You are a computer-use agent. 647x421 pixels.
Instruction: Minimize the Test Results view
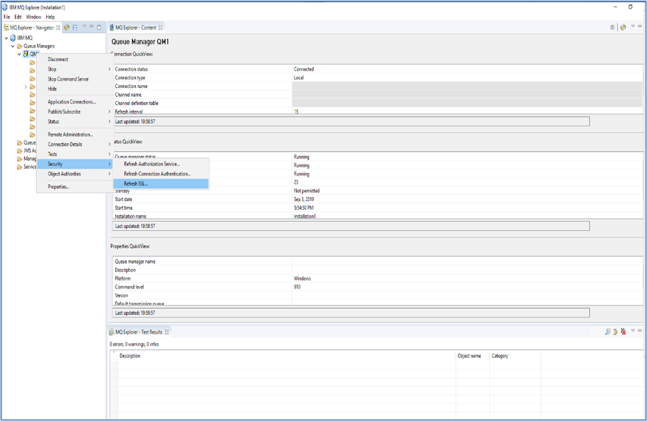click(640, 330)
